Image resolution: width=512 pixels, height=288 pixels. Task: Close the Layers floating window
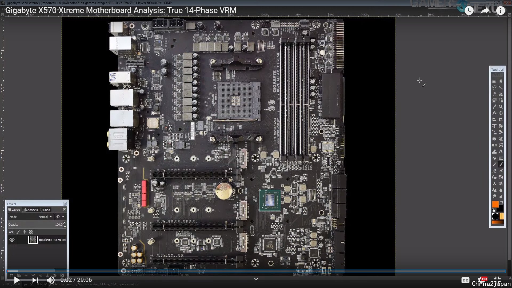tap(65, 204)
